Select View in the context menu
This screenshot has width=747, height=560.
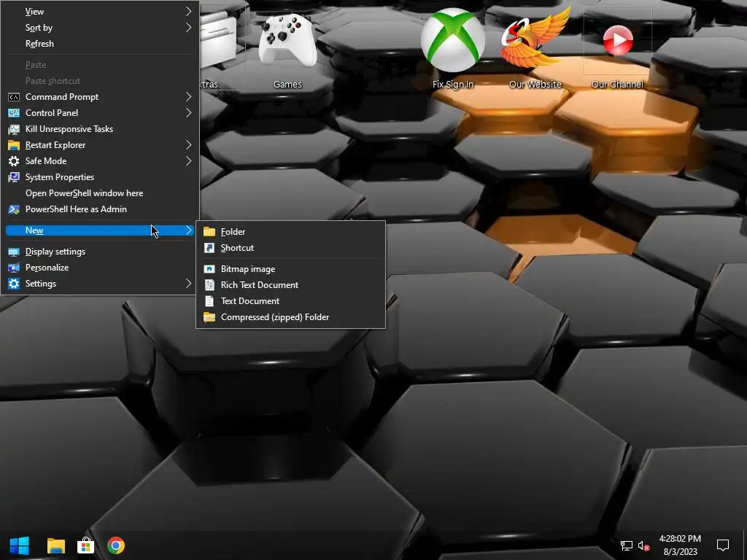[100, 12]
